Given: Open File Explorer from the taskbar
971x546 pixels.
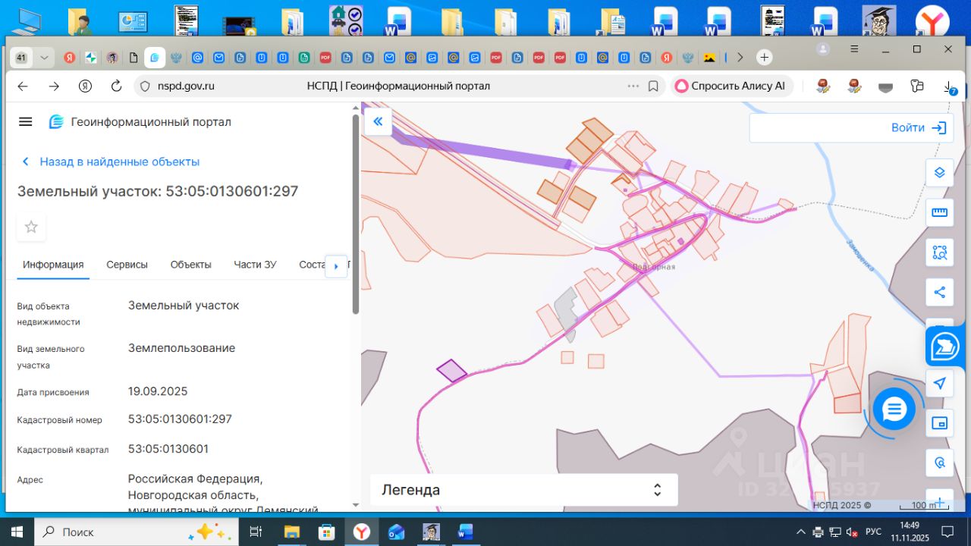Looking at the screenshot, I should pyautogui.click(x=291, y=532).
